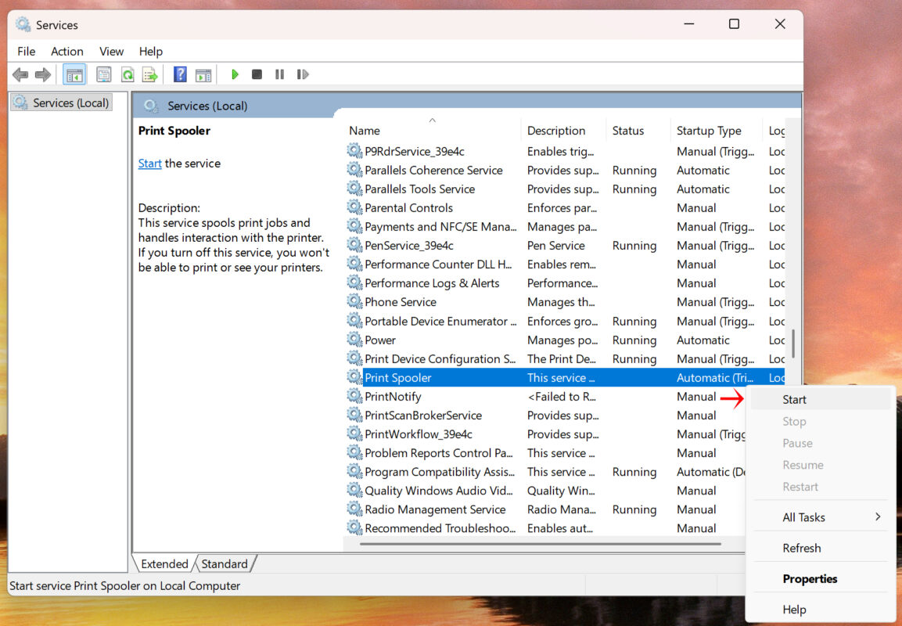Click the Forward arrow toolbar icon
902x626 pixels.
point(42,74)
